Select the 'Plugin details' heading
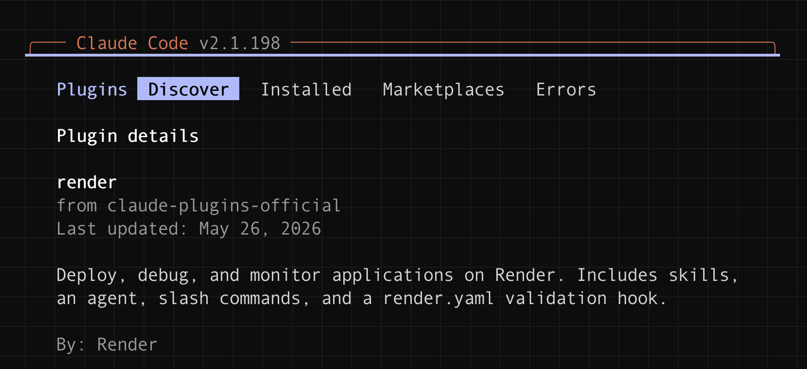The height and width of the screenshot is (369, 807). click(128, 136)
